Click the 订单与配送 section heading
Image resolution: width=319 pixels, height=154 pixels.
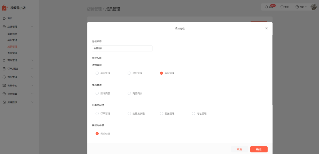(x=98, y=105)
